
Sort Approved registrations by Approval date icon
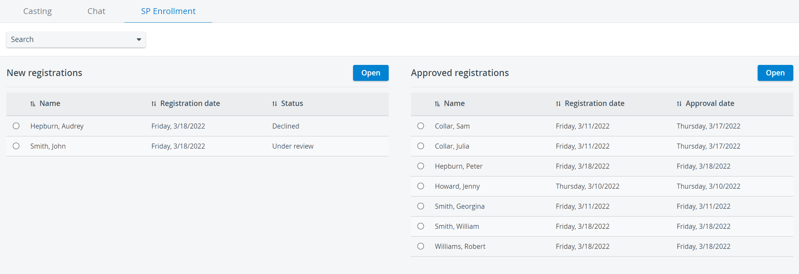point(679,104)
